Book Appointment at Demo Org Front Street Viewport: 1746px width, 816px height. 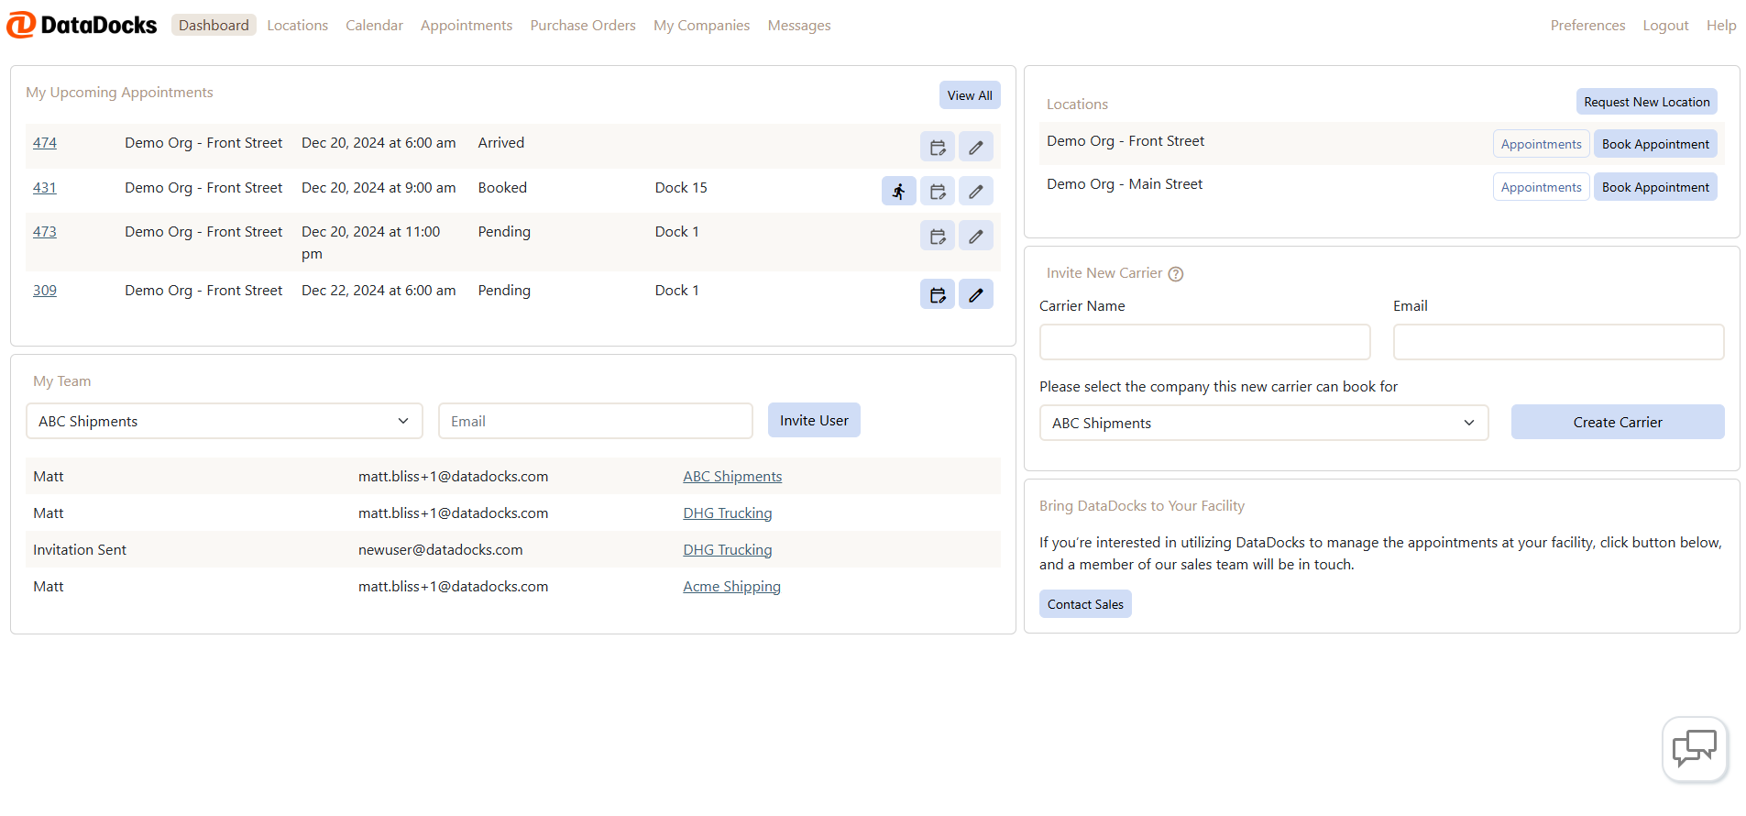pyautogui.click(x=1655, y=144)
